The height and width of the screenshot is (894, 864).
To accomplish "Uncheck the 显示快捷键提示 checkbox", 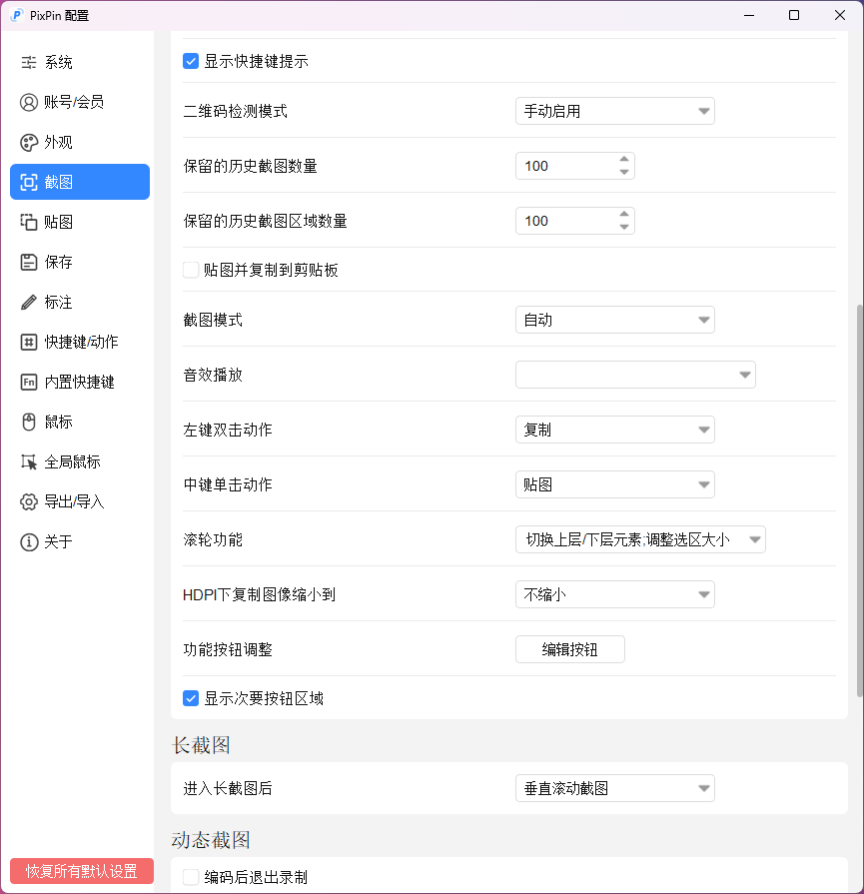I will (191, 61).
